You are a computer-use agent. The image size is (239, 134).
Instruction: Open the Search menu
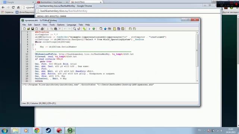[37, 25]
